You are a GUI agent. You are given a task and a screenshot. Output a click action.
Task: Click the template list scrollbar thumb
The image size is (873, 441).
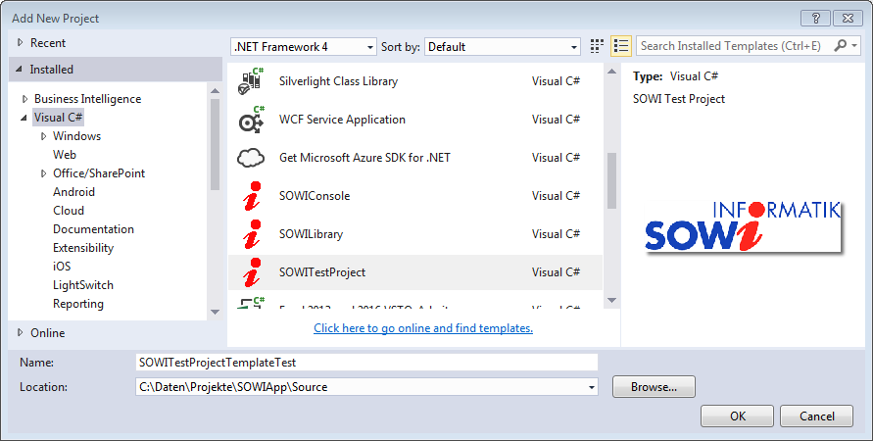click(x=611, y=180)
